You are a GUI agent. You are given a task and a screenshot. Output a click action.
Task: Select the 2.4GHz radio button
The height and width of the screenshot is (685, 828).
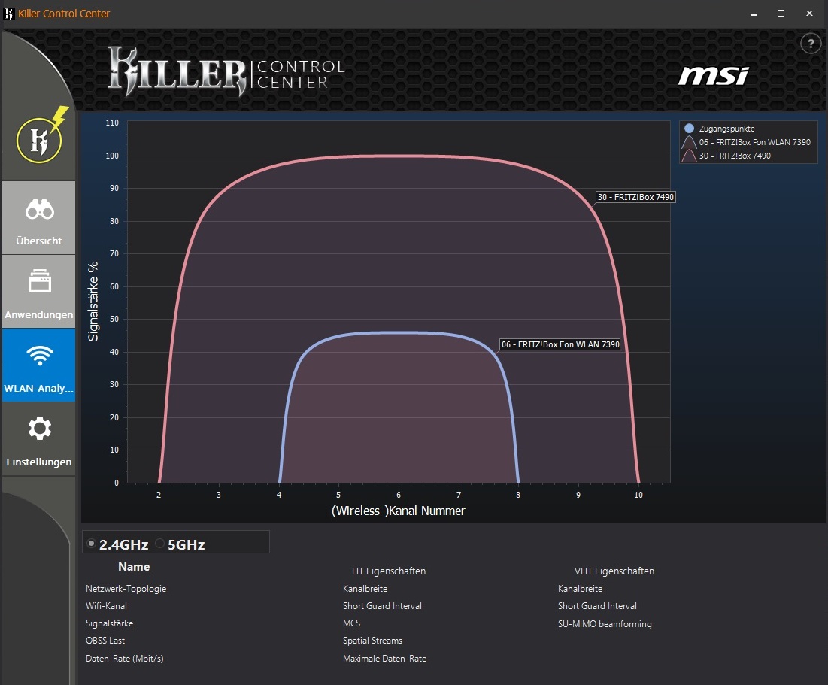91,544
